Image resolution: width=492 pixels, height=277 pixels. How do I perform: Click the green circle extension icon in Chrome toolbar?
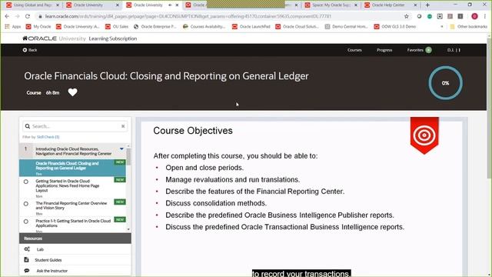point(430,16)
